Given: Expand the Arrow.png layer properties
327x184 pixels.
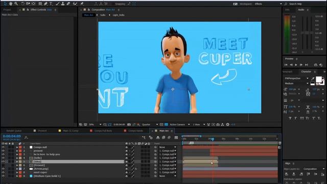Looking at the screenshot, I should [17, 169].
